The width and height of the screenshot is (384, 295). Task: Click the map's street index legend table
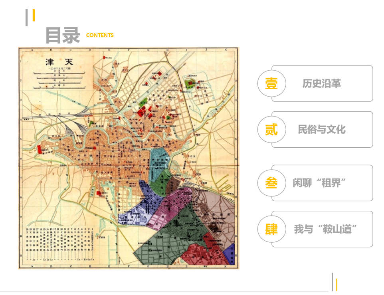[x=60, y=244]
